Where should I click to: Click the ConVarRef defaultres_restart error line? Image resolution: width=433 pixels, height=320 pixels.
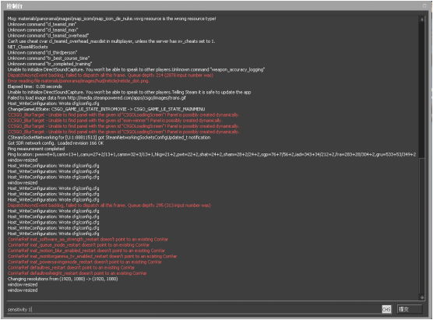click(x=71, y=268)
